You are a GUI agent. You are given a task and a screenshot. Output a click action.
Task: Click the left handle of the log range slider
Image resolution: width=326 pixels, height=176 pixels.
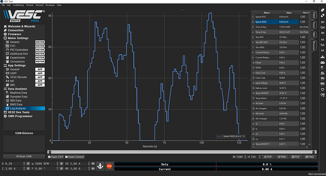(x=50, y=152)
